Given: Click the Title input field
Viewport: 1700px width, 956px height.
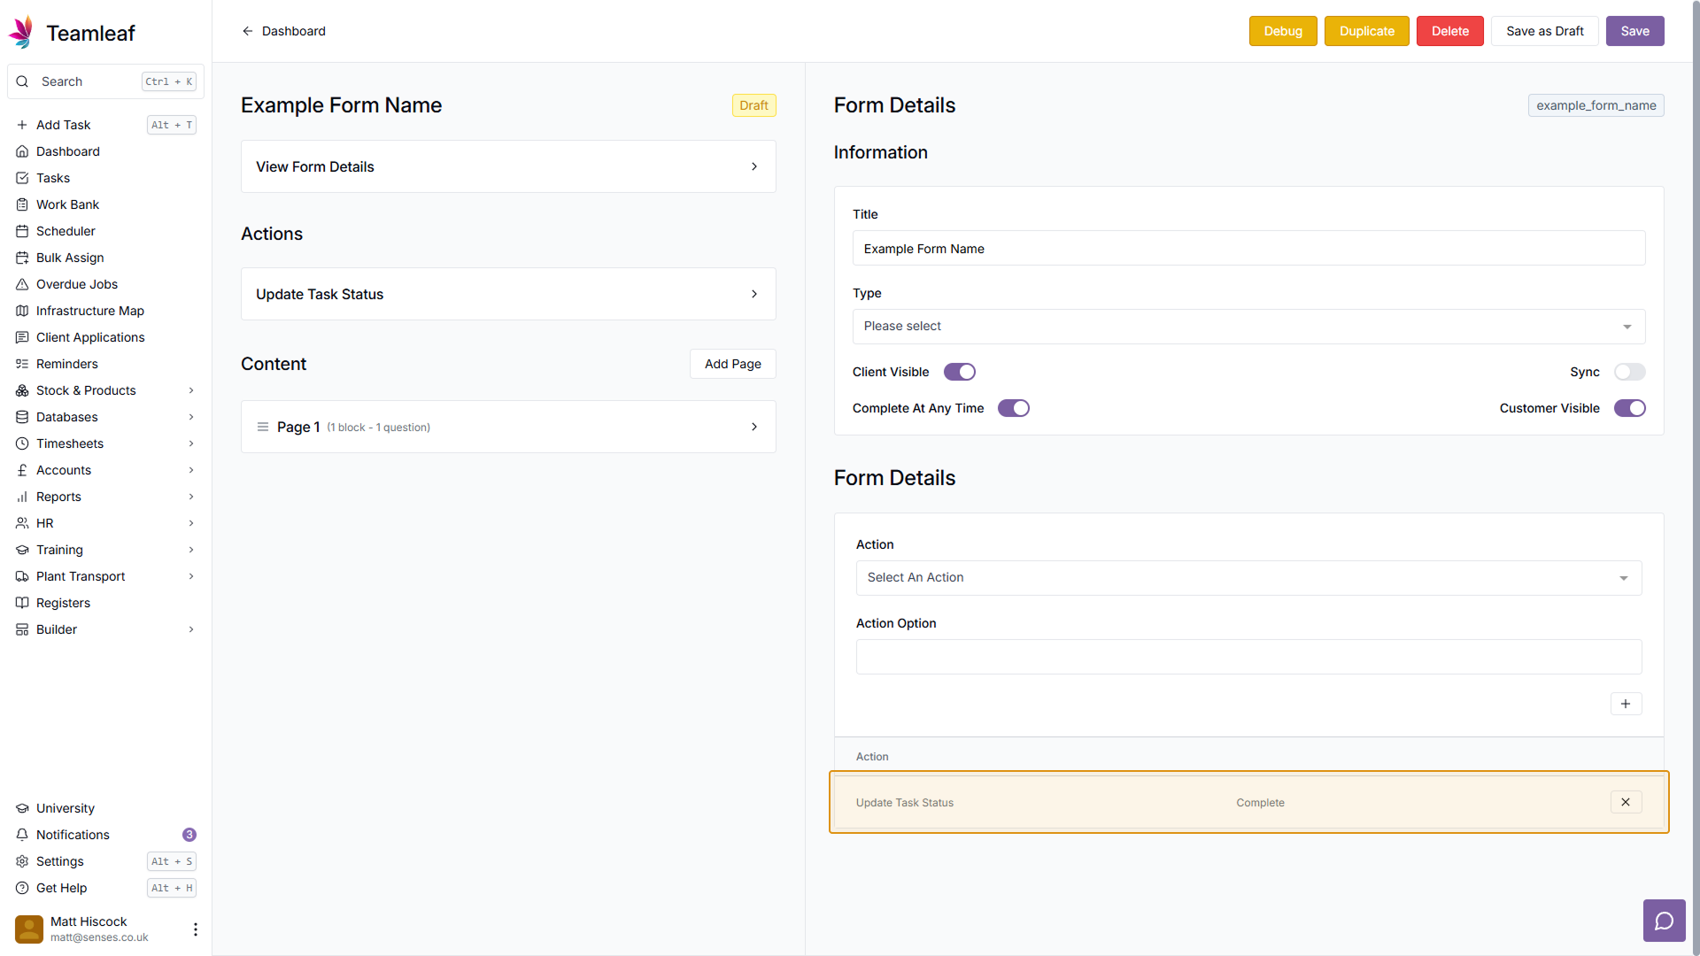Looking at the screenshot, I should click(x=1248, y=249).
